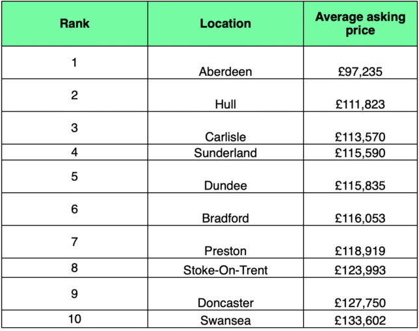Click the Doncaster cell
This screenshot has height=331, width=419.
click(x=225, y=302)
